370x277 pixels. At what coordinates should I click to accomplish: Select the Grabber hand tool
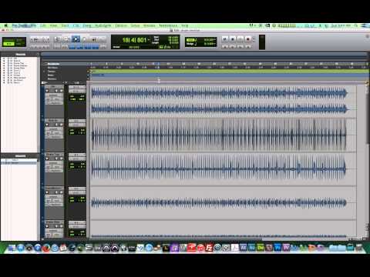[x=85, y=39]
